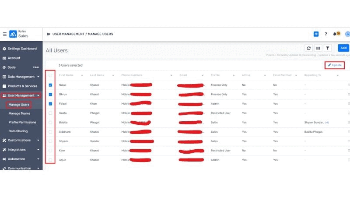The height and width of the screenshot is (197, 350).
Task: Click the blue quick-add plus icon
Action: point(316,34)
